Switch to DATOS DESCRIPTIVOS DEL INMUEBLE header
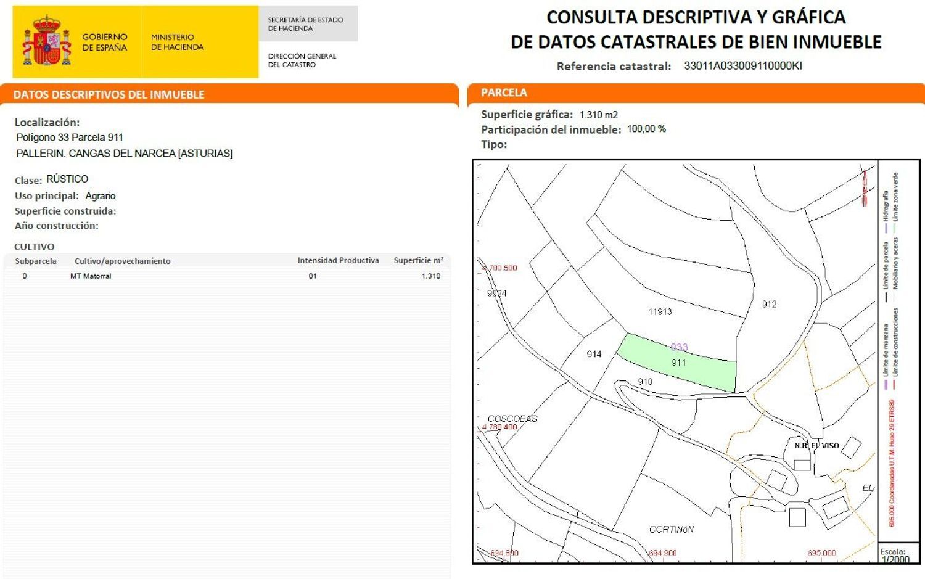 point(109,95)
